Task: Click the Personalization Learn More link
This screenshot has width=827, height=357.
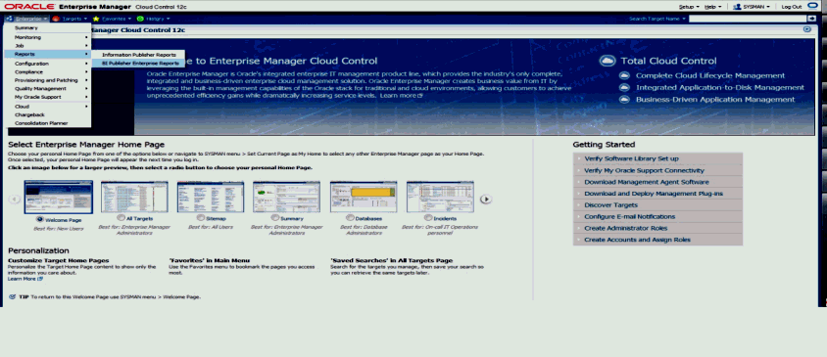Action: pos(22,279)
